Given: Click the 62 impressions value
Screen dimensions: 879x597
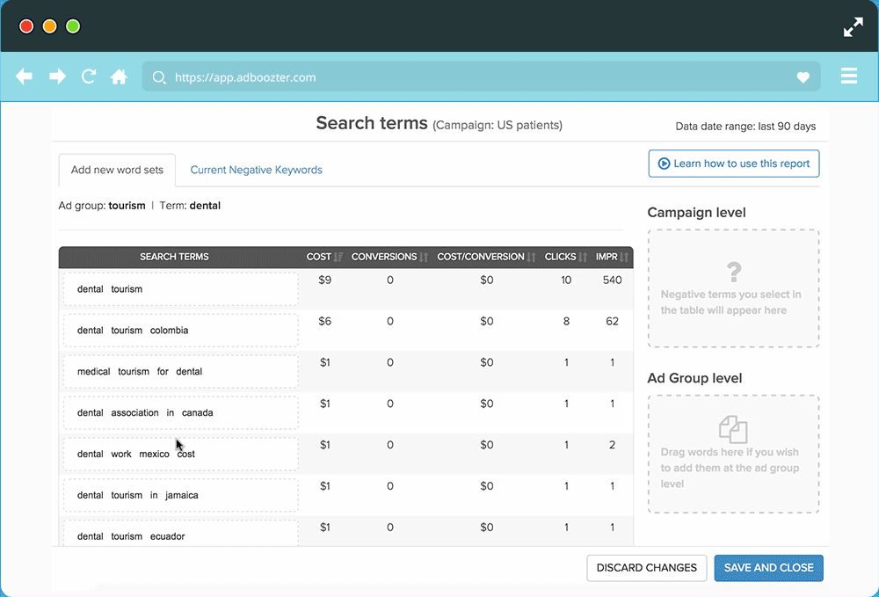Looking at the screenshot, I should pyautogui.click(x=612, y=321).
